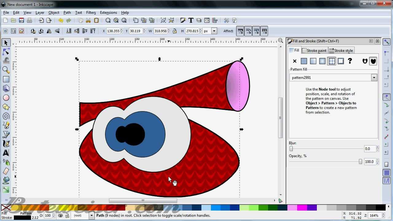Select the Node edit tool
This screenshot has height=221, width=393.
click(6, 52)
